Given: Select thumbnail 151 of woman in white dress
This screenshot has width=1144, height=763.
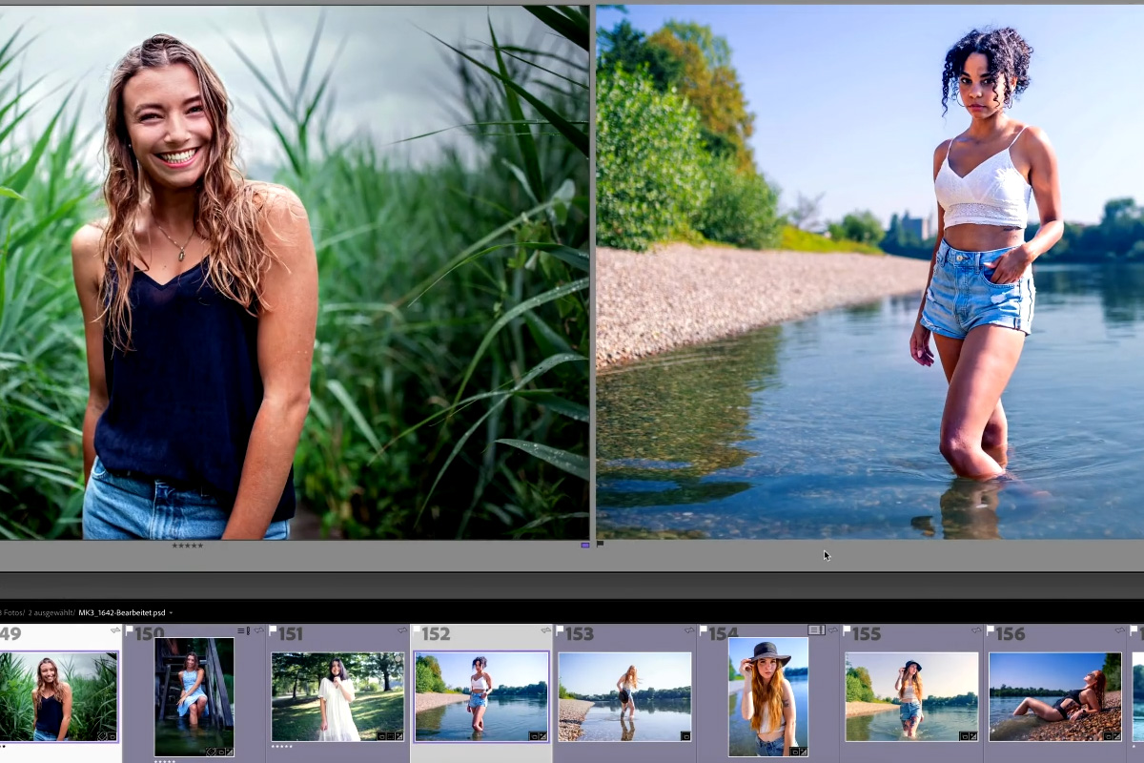Looking at the screenshot, I should 337,697.
